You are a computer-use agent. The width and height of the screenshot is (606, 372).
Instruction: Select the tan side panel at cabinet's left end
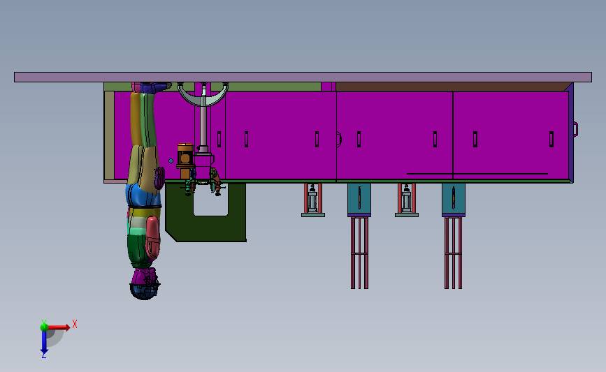pyautogui.click(x=109, y=135)
